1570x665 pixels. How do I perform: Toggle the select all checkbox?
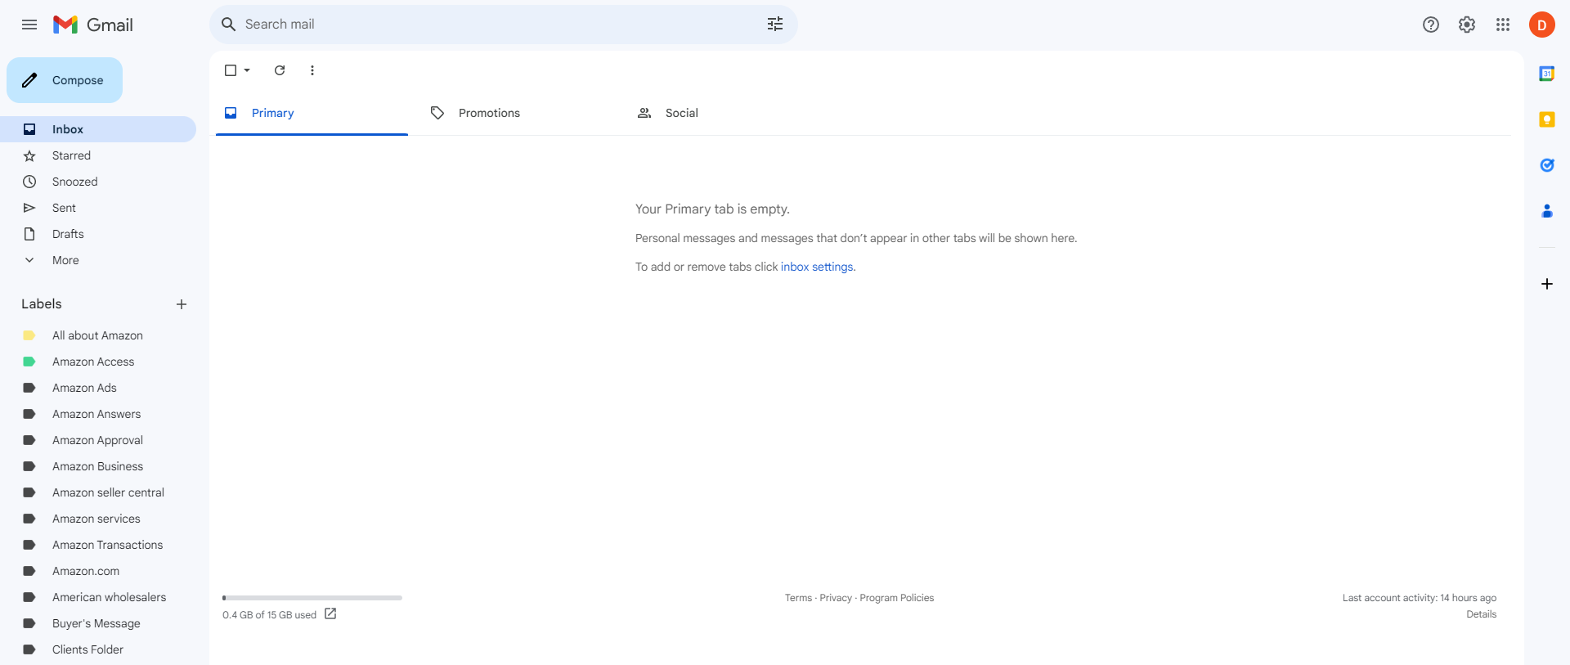[x=231, y=70]
